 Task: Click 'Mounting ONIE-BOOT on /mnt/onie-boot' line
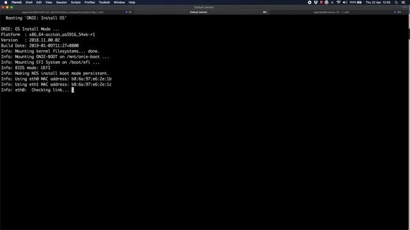pyautogui.click(x=55, y=57)
